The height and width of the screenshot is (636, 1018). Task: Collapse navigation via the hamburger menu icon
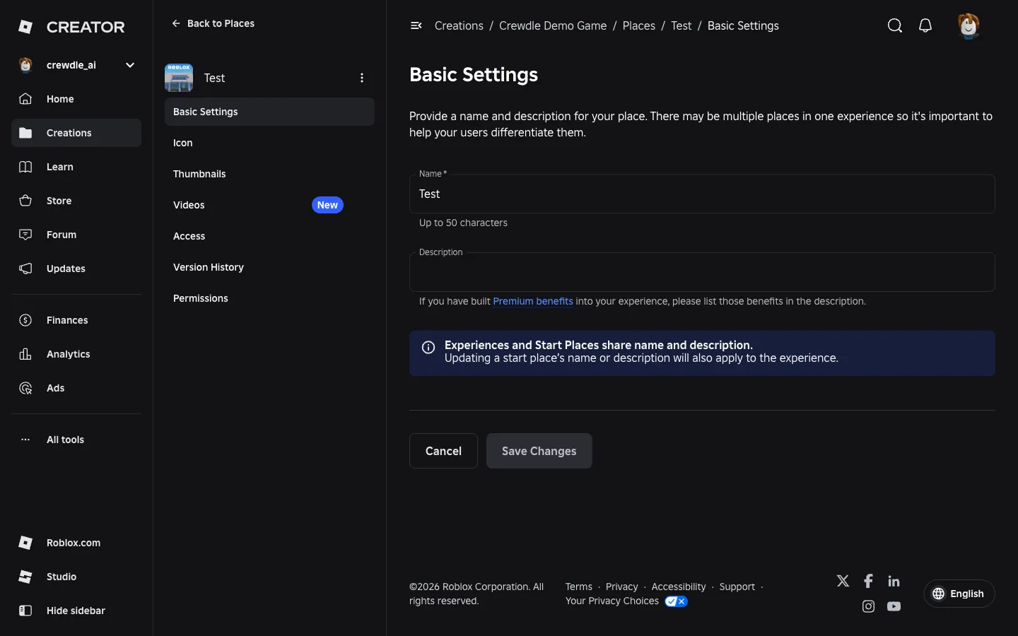point(416,25)
